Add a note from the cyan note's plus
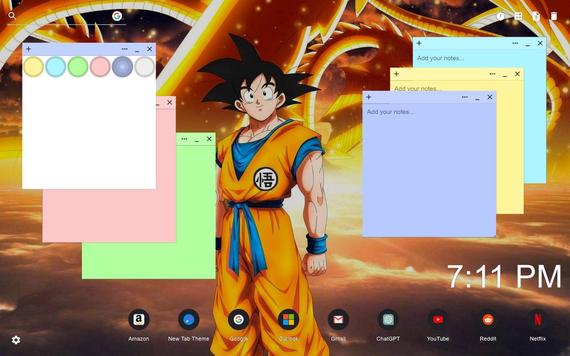The image size is (570, 356). [x=419, y=43]
